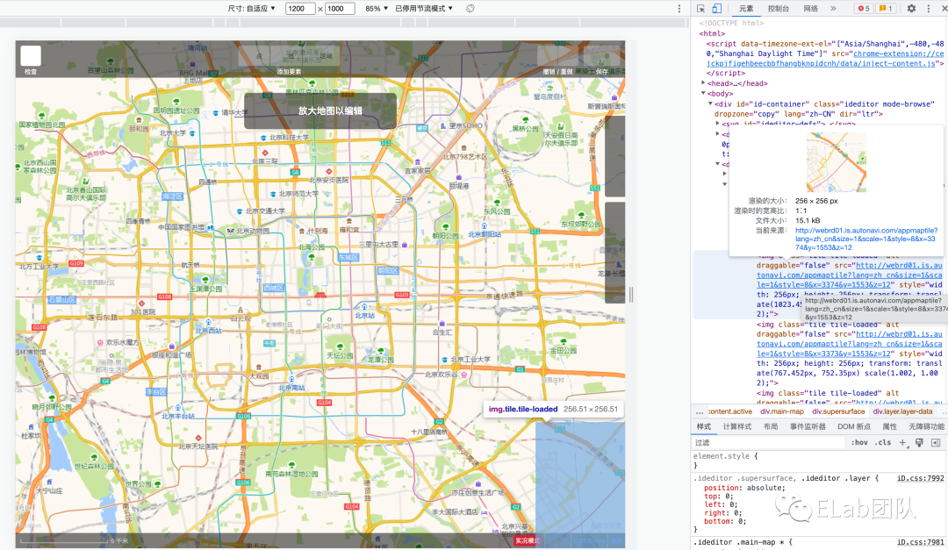The height and width of the screenshot is (550, 948).
Task: Switch to the 布局 (Layout) tab
Action: pos(771,426)
